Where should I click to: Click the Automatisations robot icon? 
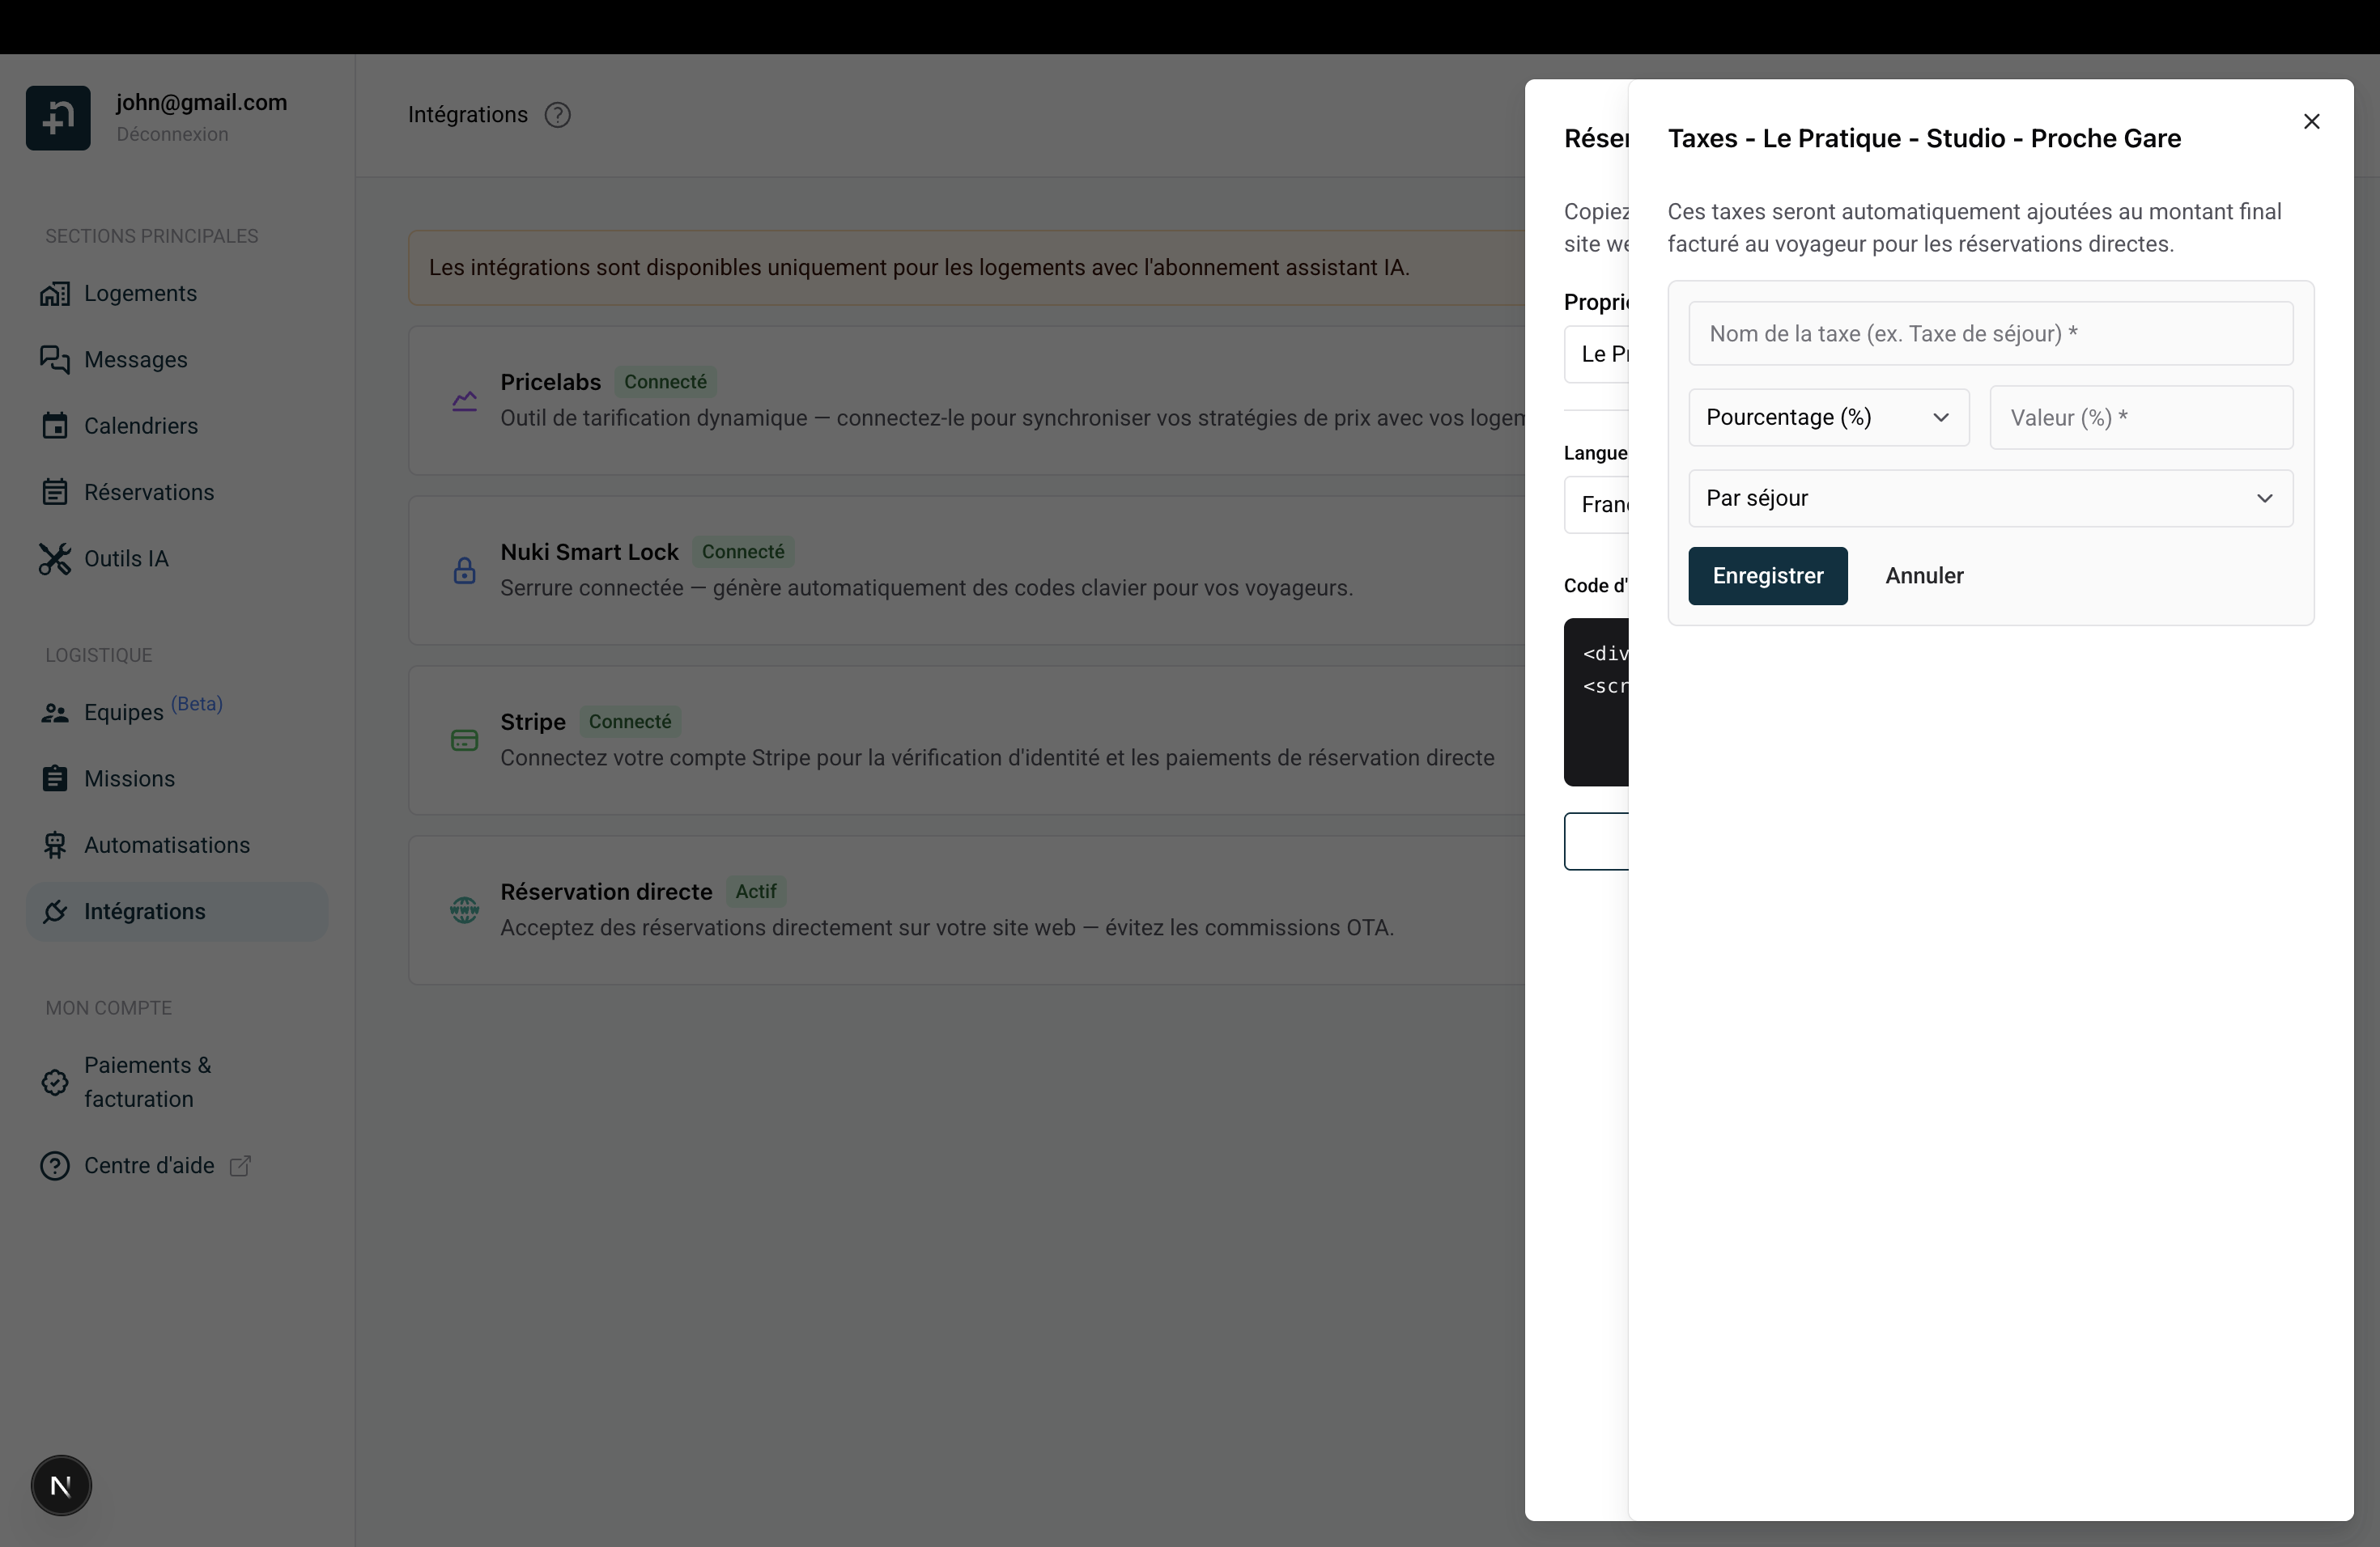click(55, 846)
